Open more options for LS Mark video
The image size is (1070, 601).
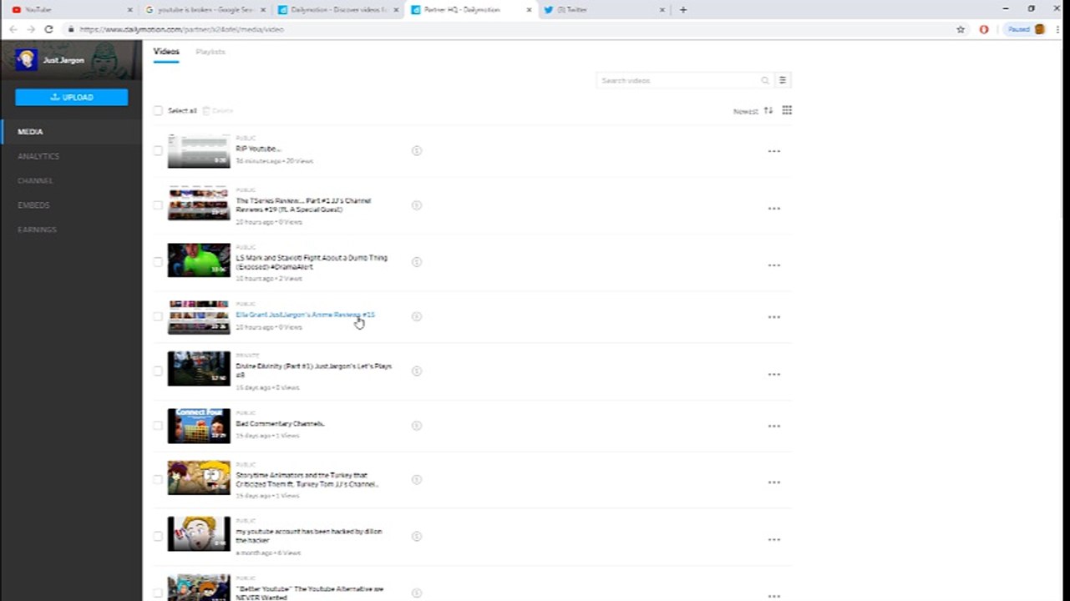[774, 265]
